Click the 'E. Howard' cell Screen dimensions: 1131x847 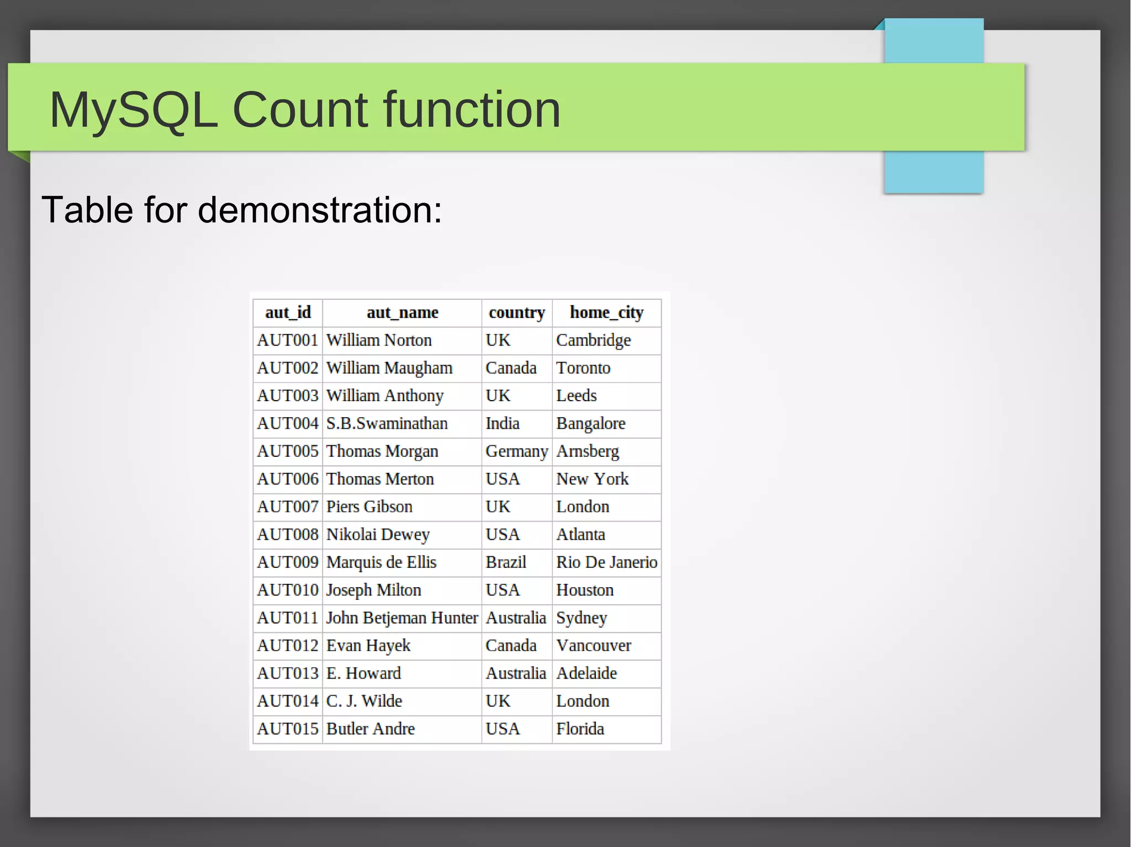402,674
